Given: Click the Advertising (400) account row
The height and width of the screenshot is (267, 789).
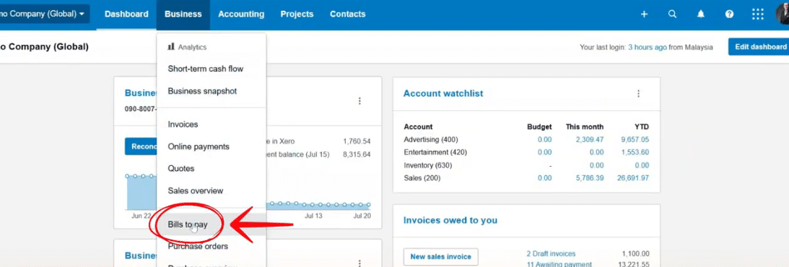Looking at the screenshot, I should pos(526,139).
